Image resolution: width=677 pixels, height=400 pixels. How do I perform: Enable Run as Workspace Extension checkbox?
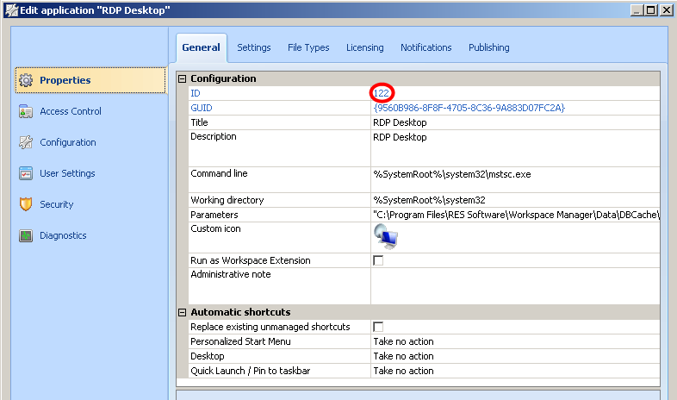point(378,260)
